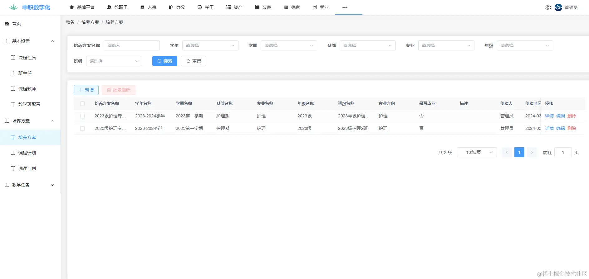Click the 新增 button
Screen dimensions: 589x279
[x=86, y=90]
